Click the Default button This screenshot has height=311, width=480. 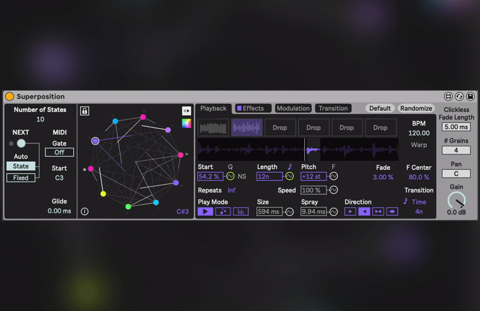click(x=380, y=108)
